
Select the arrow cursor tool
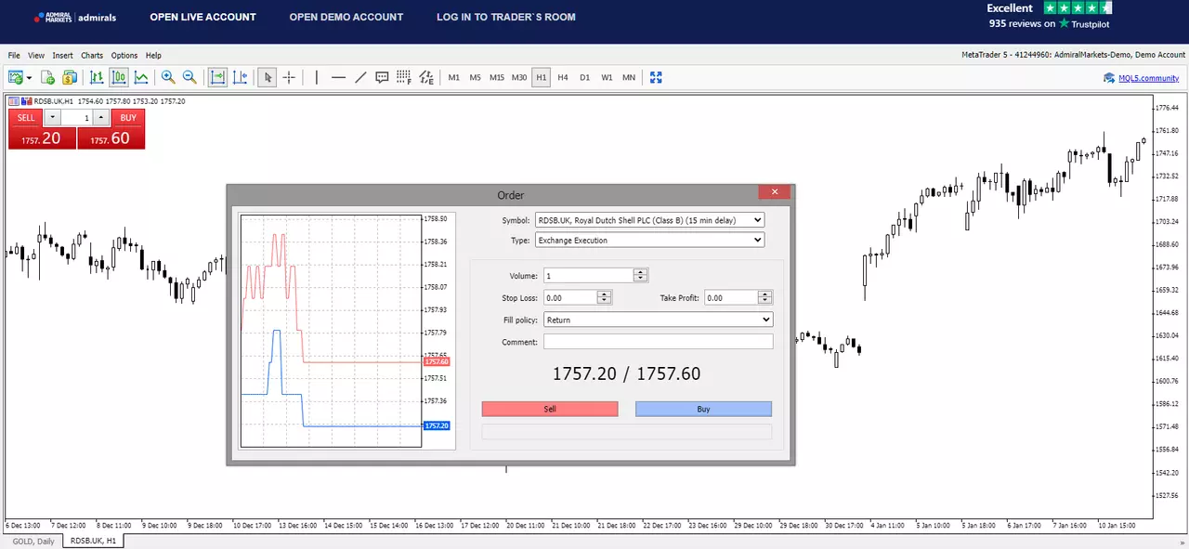click(x=268, y=78)
